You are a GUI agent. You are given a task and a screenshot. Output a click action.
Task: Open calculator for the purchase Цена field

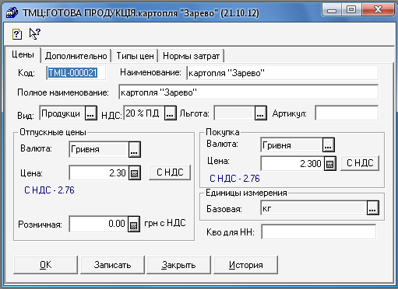329,163
